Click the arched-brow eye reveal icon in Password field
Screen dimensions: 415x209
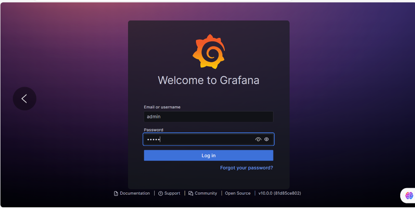coord(258,139)
